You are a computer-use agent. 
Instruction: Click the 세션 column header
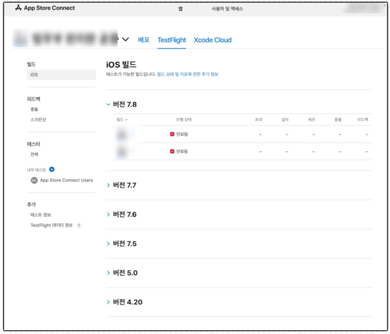tap(311, 119)
